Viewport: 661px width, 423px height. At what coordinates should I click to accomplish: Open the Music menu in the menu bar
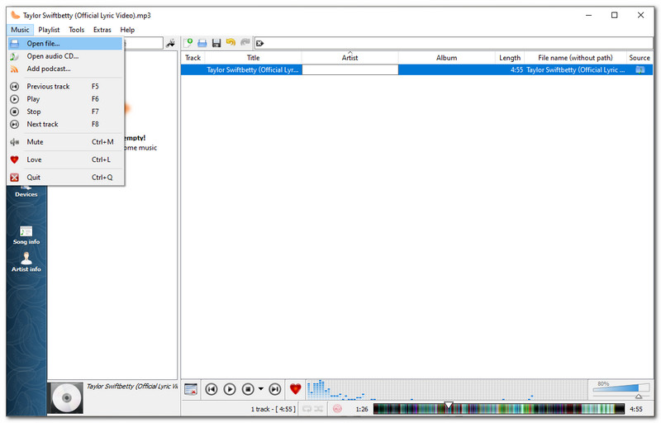pos(20,30)
